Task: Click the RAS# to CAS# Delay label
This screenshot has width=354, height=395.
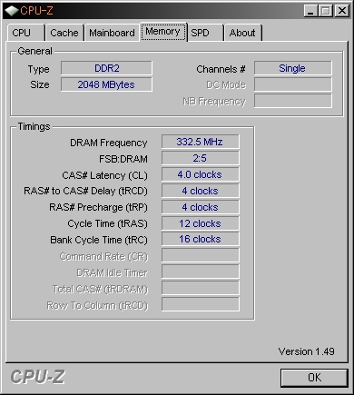Action: (x=85, y=191)
